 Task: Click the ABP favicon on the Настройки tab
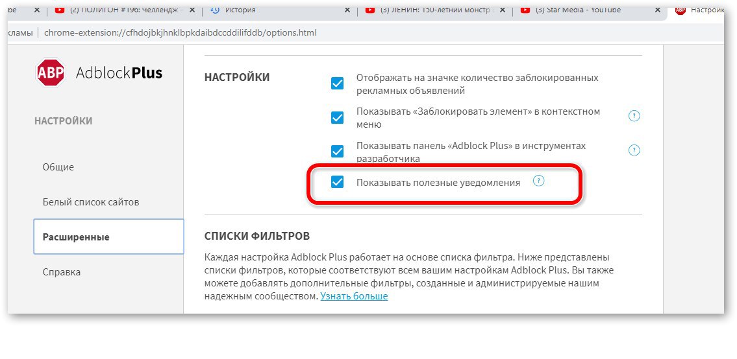pyautogui.click(x=680, y=10)
